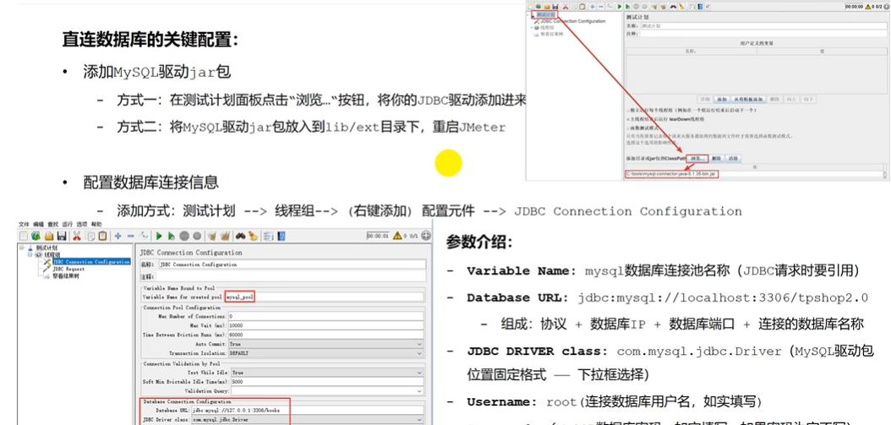Open the 帮助 menu
891x425 pixels.
(96, 224)
